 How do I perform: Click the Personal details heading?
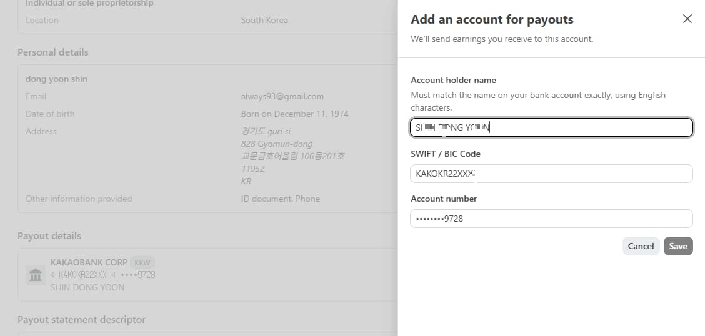click(x=53, y=52)
